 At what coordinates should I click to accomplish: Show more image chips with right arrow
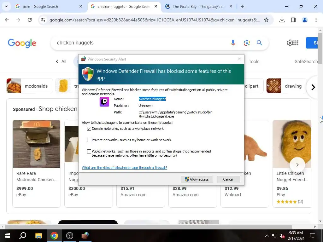click(x=313, y=87)
